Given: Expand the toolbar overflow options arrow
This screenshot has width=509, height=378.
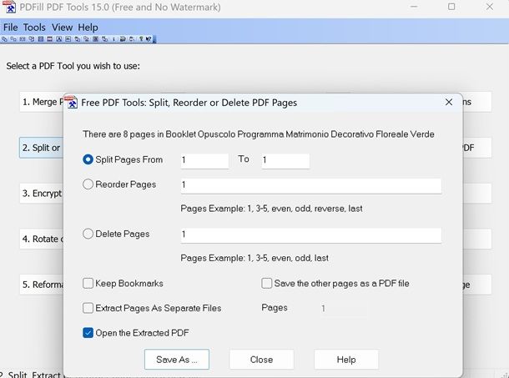Looking at the screenshot, I should click(x=154, y=39).
